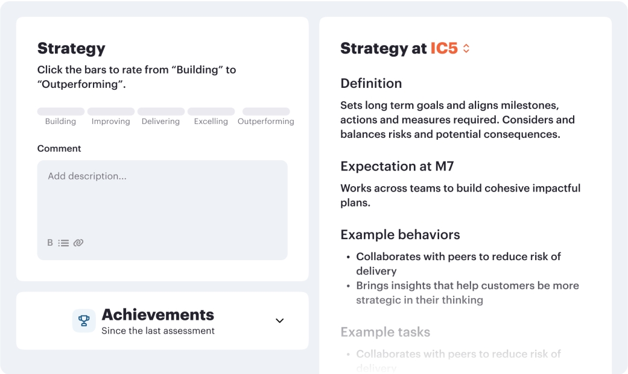Click the Expectation at M7 heading

click(x=398, y=166)
